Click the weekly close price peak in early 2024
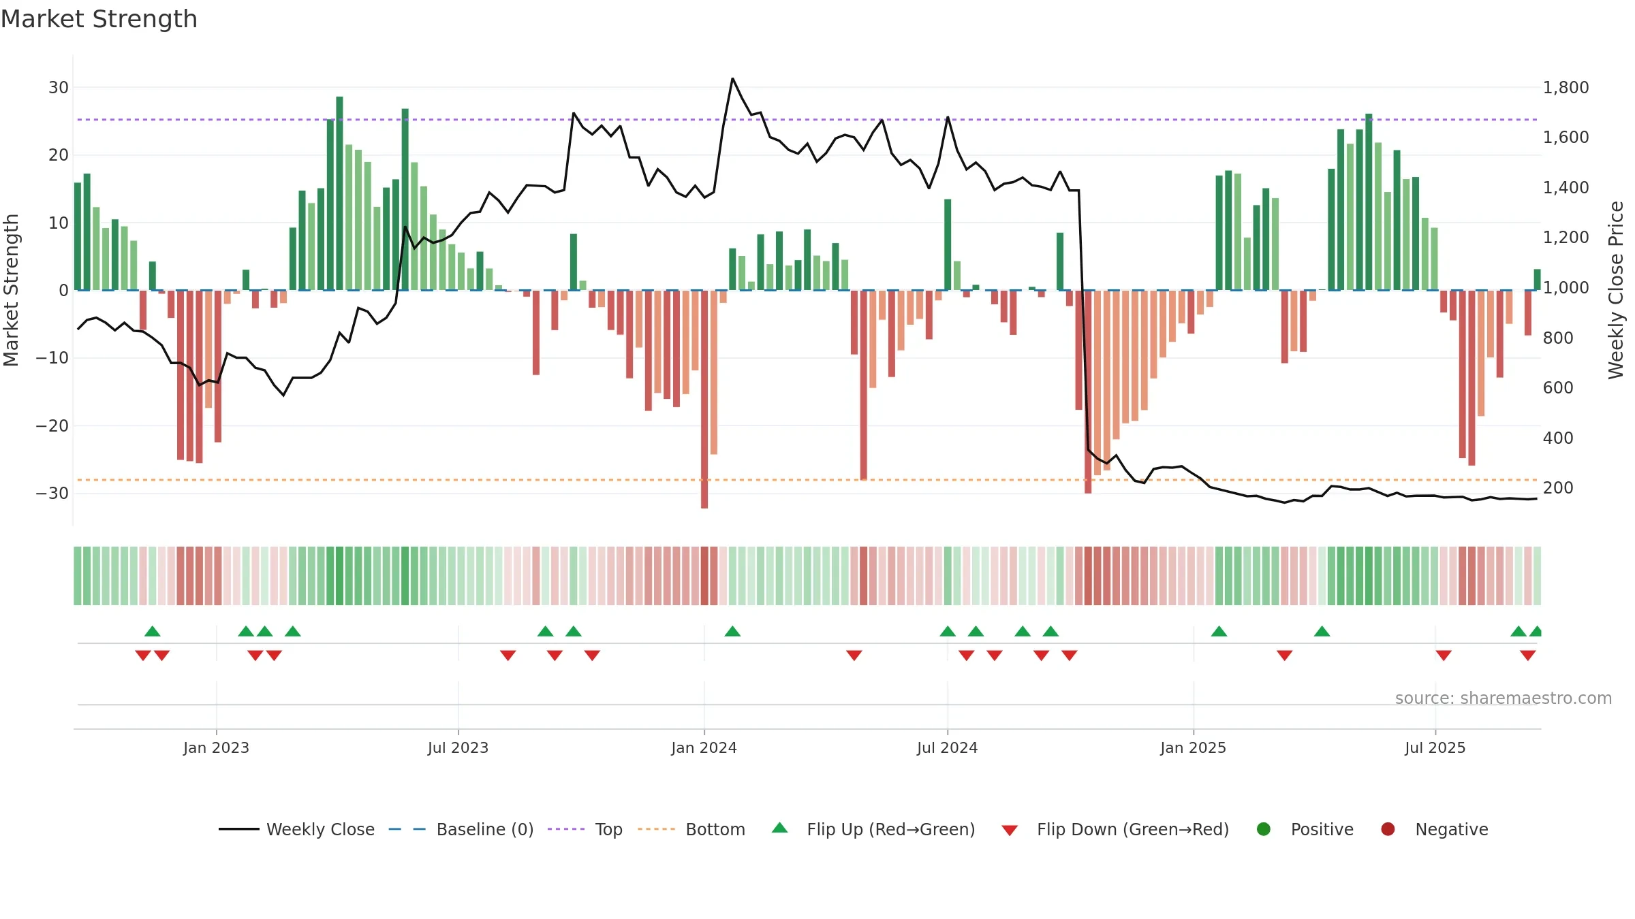 pos(732,79)
